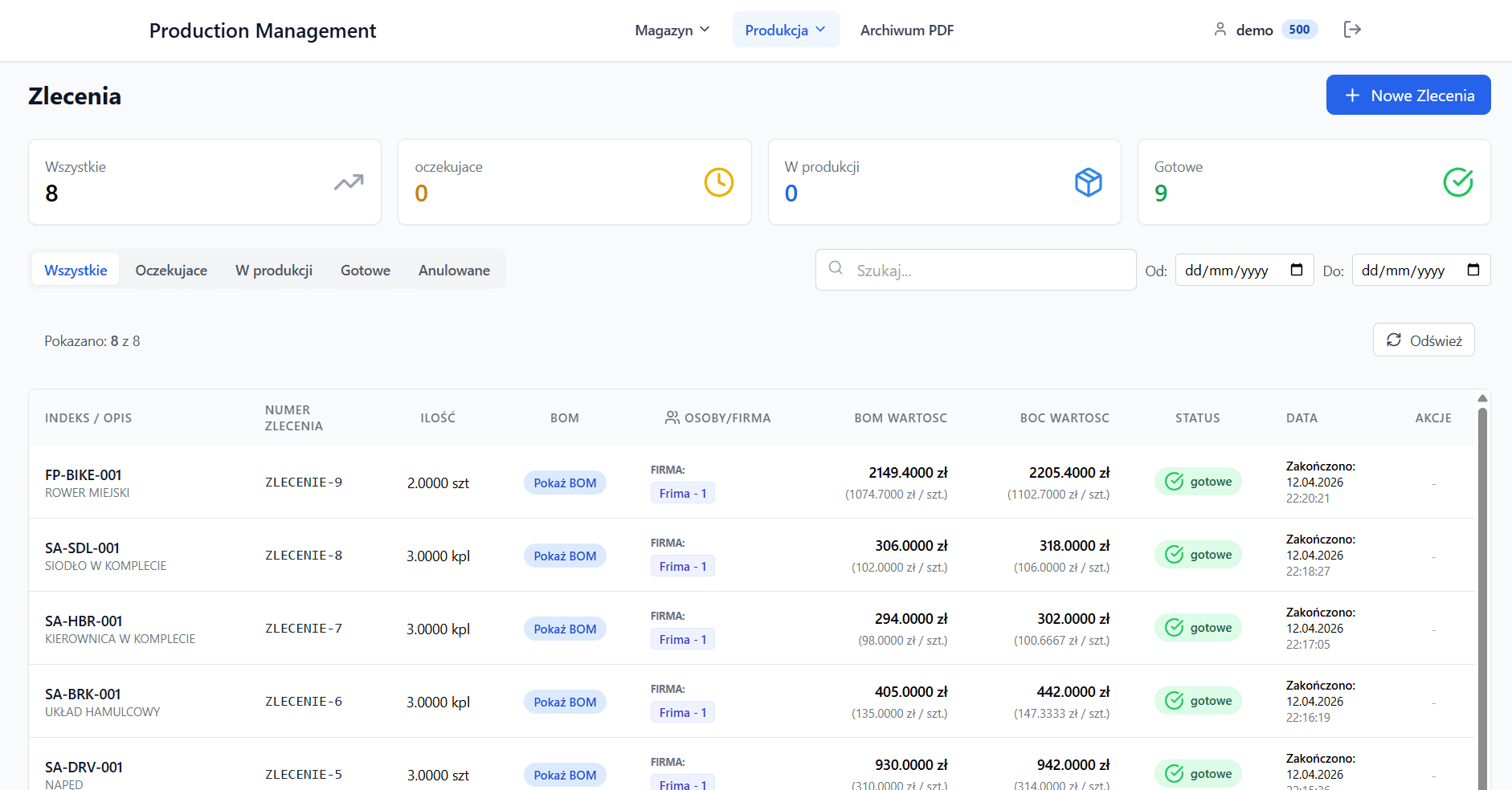
Task: Click order number ZLECENIE-8
Action: (x=304, y=556)
